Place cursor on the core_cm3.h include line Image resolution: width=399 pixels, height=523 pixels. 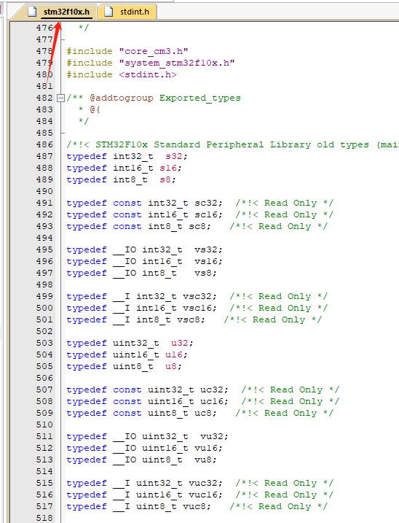[127, 51]
